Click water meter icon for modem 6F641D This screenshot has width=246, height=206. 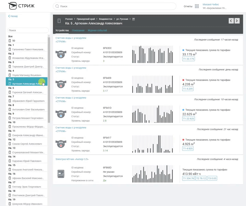click(61, 114)
